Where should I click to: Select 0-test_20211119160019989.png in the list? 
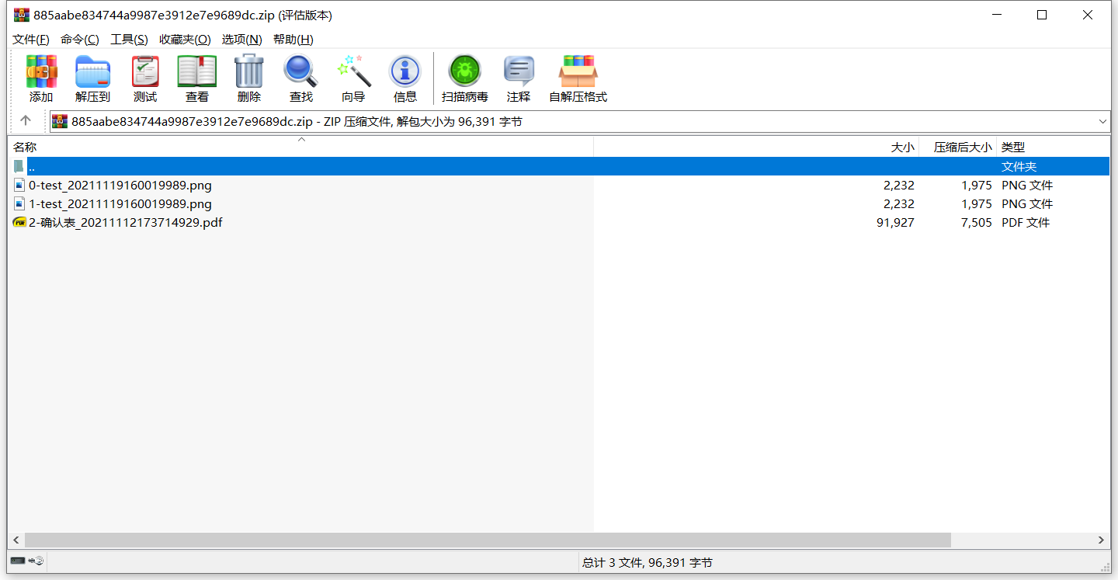pyautogui.click(x=120, y=186)
